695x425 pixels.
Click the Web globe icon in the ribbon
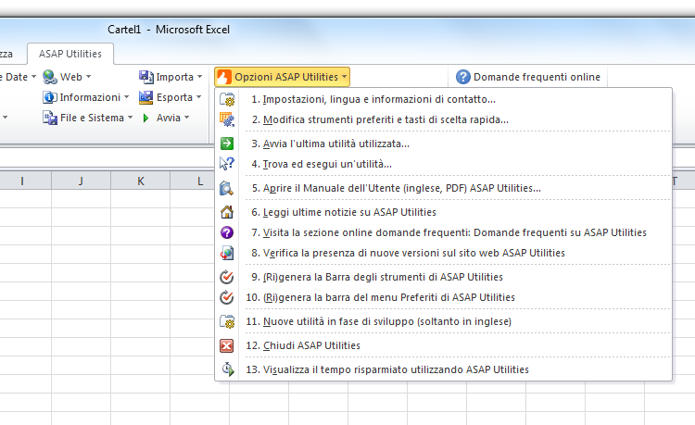coord(50,77)
